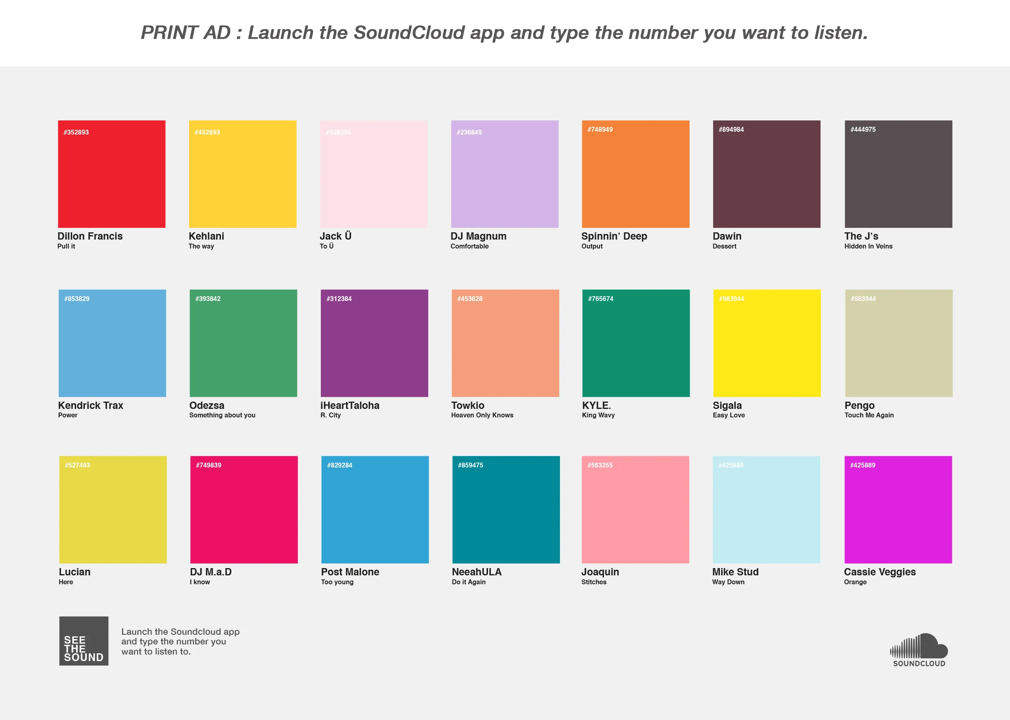Screen dimensions: 1010x720
Task: Select the pink Joaquin Stitches swatch
Action: pyautogui.click(x=635, y=510)
